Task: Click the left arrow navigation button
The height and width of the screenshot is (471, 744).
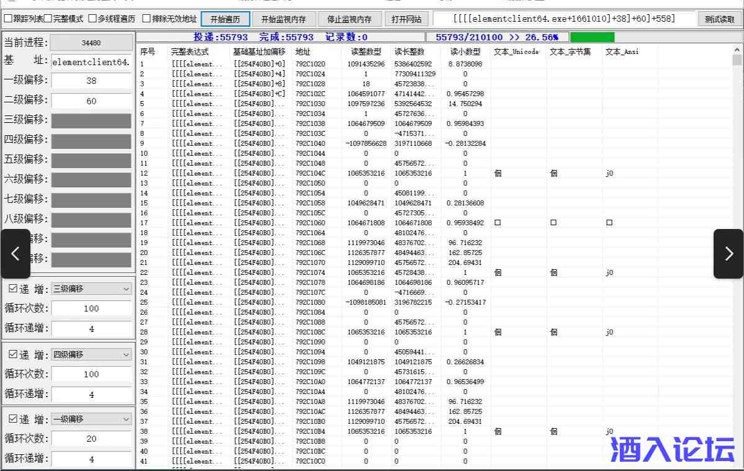Action: click(16, 254)
